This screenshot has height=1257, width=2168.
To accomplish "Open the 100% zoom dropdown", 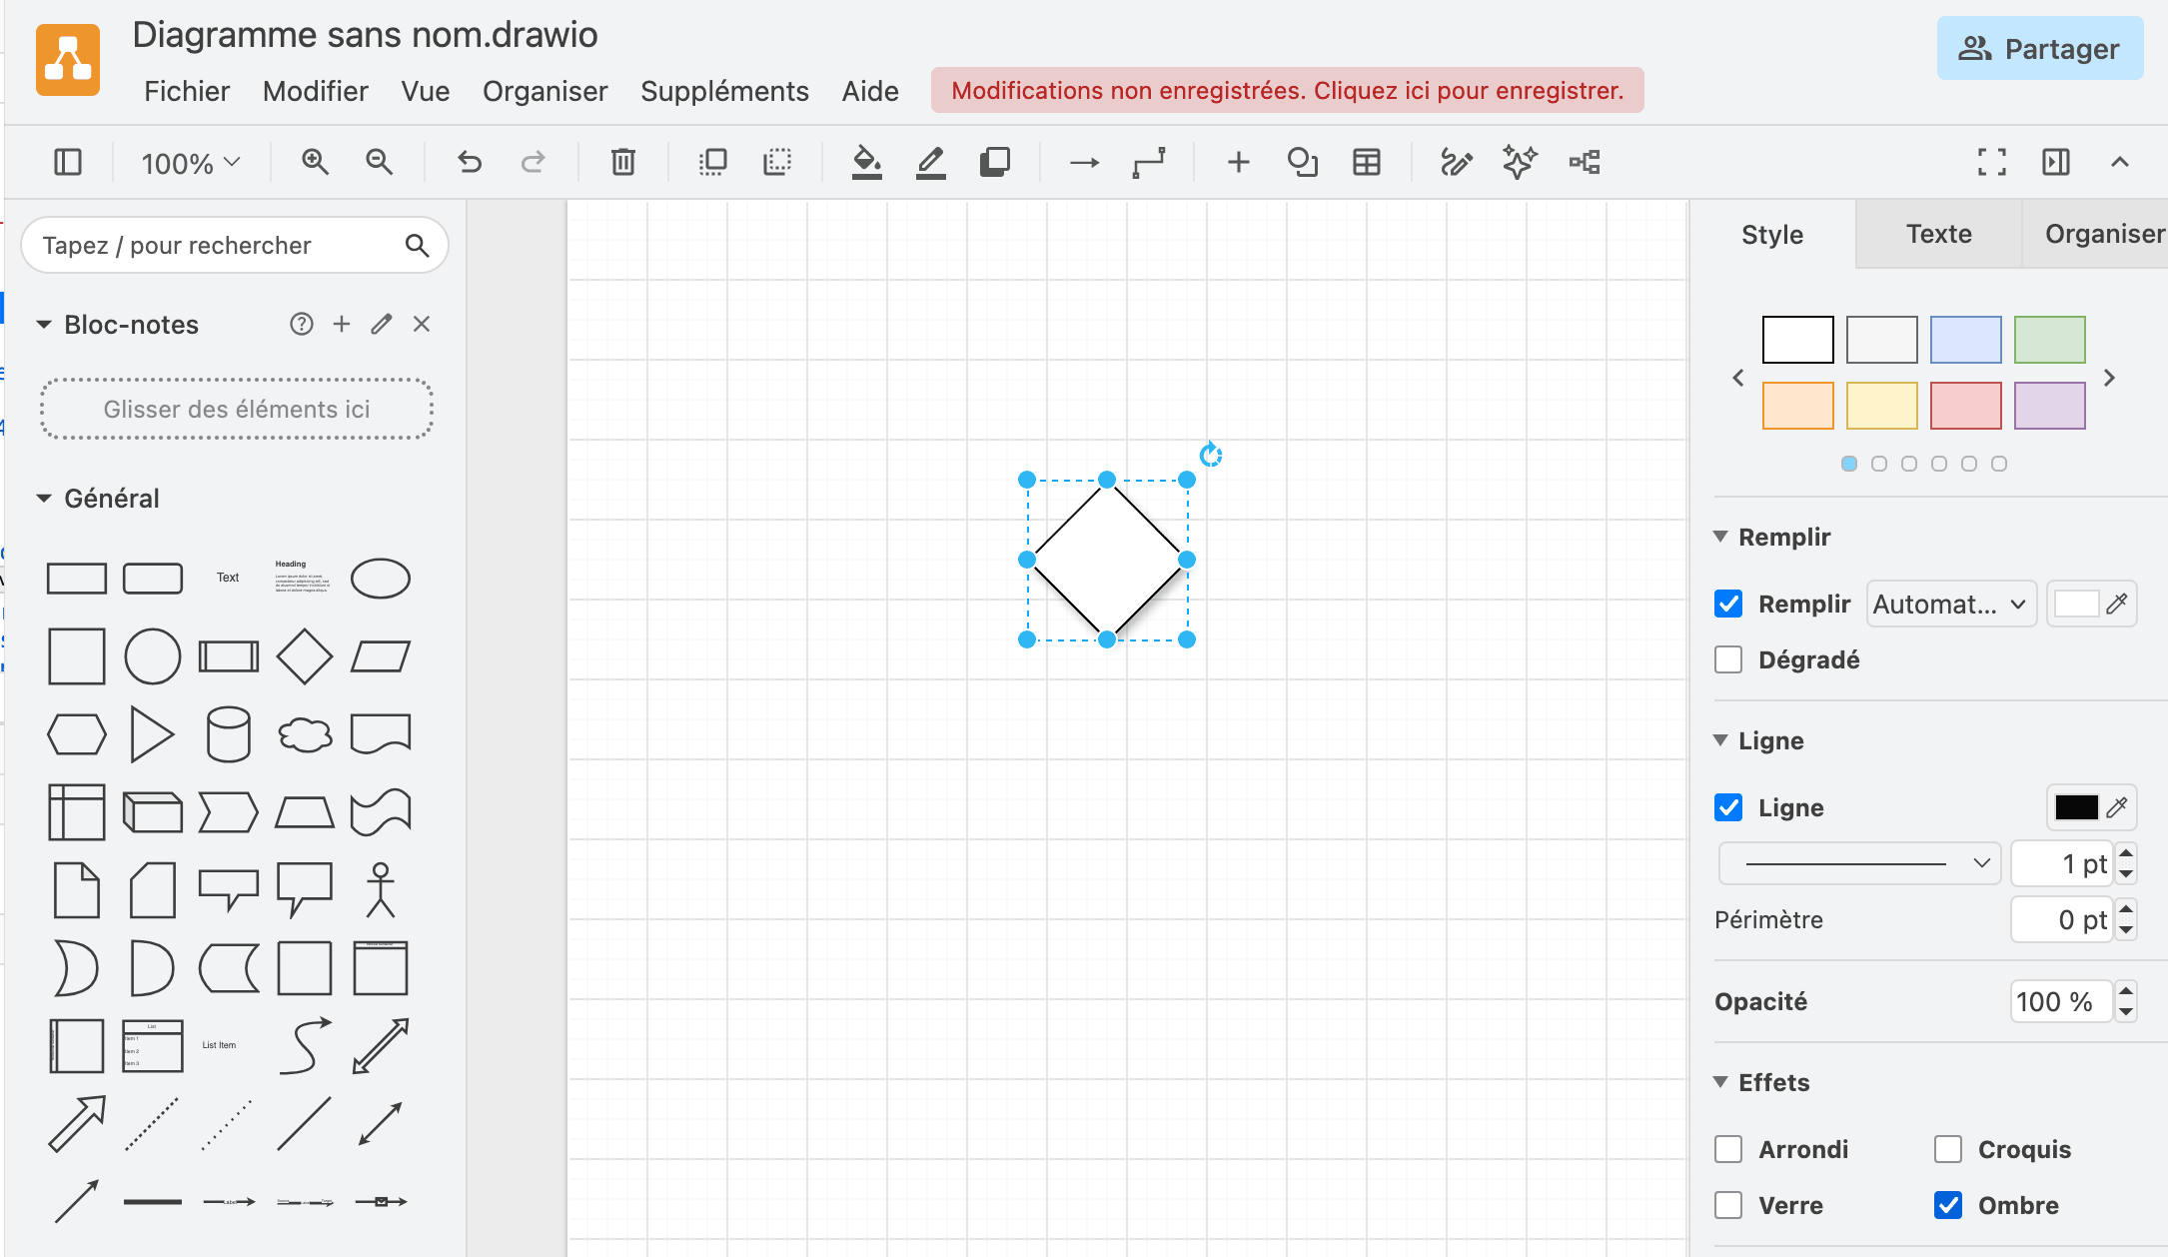I will 190,162.
